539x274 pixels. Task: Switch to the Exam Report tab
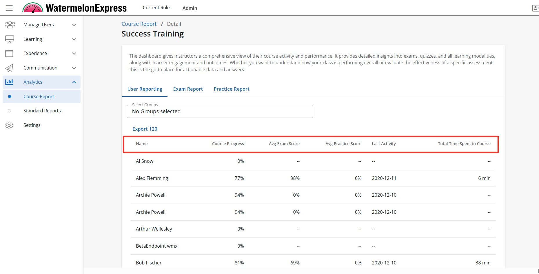tap(188, 89)
